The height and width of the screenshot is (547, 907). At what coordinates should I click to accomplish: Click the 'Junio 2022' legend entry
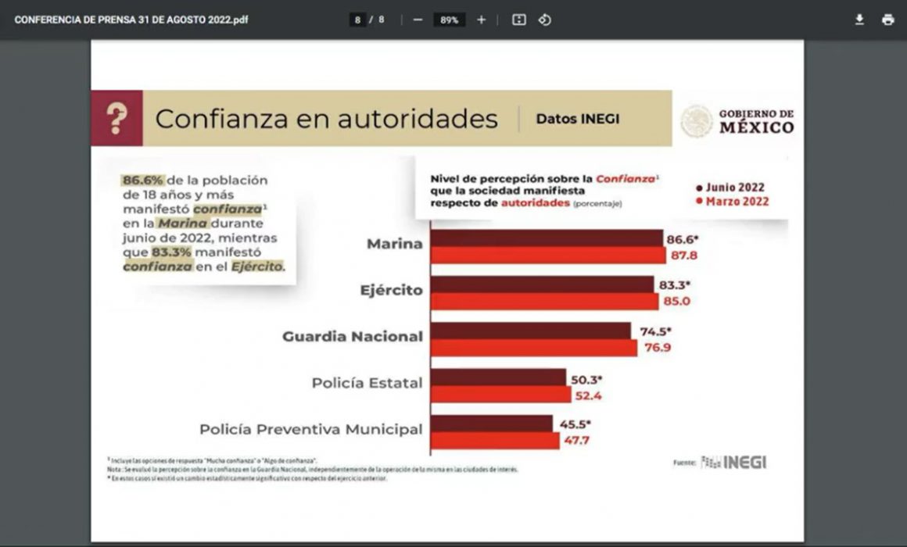click(x=730, y=188)
